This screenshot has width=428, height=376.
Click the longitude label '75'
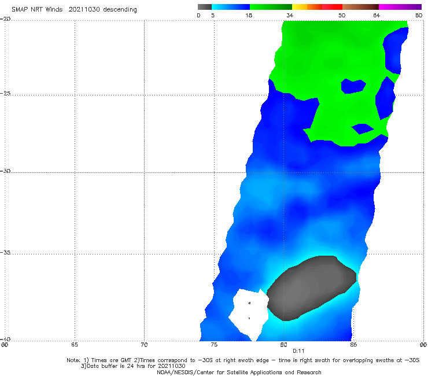click(x=214, y=345)
